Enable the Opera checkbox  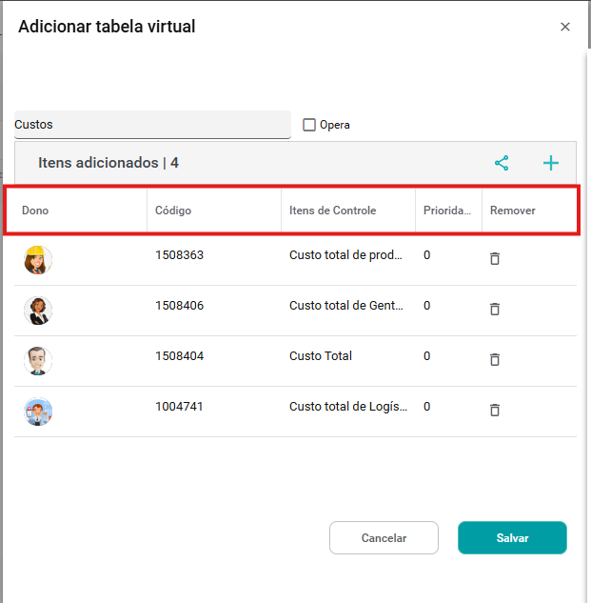point(309,125)
